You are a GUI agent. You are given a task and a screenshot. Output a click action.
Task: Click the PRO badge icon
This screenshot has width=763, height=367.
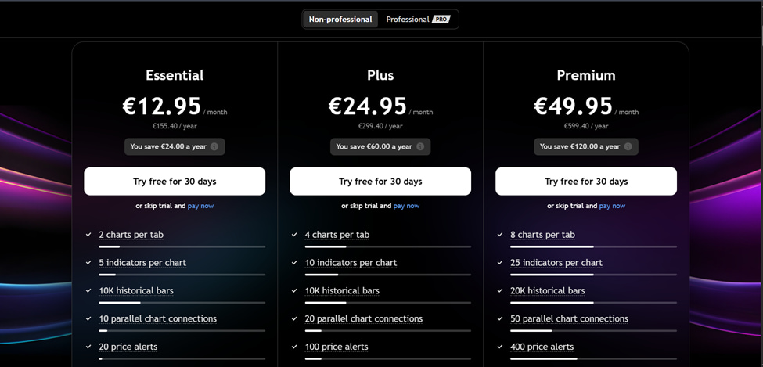point(441,20)
